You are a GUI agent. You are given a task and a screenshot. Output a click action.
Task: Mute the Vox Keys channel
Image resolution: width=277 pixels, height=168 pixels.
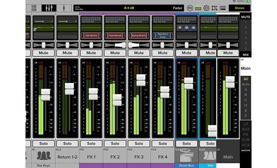click(x=44, y=53)
